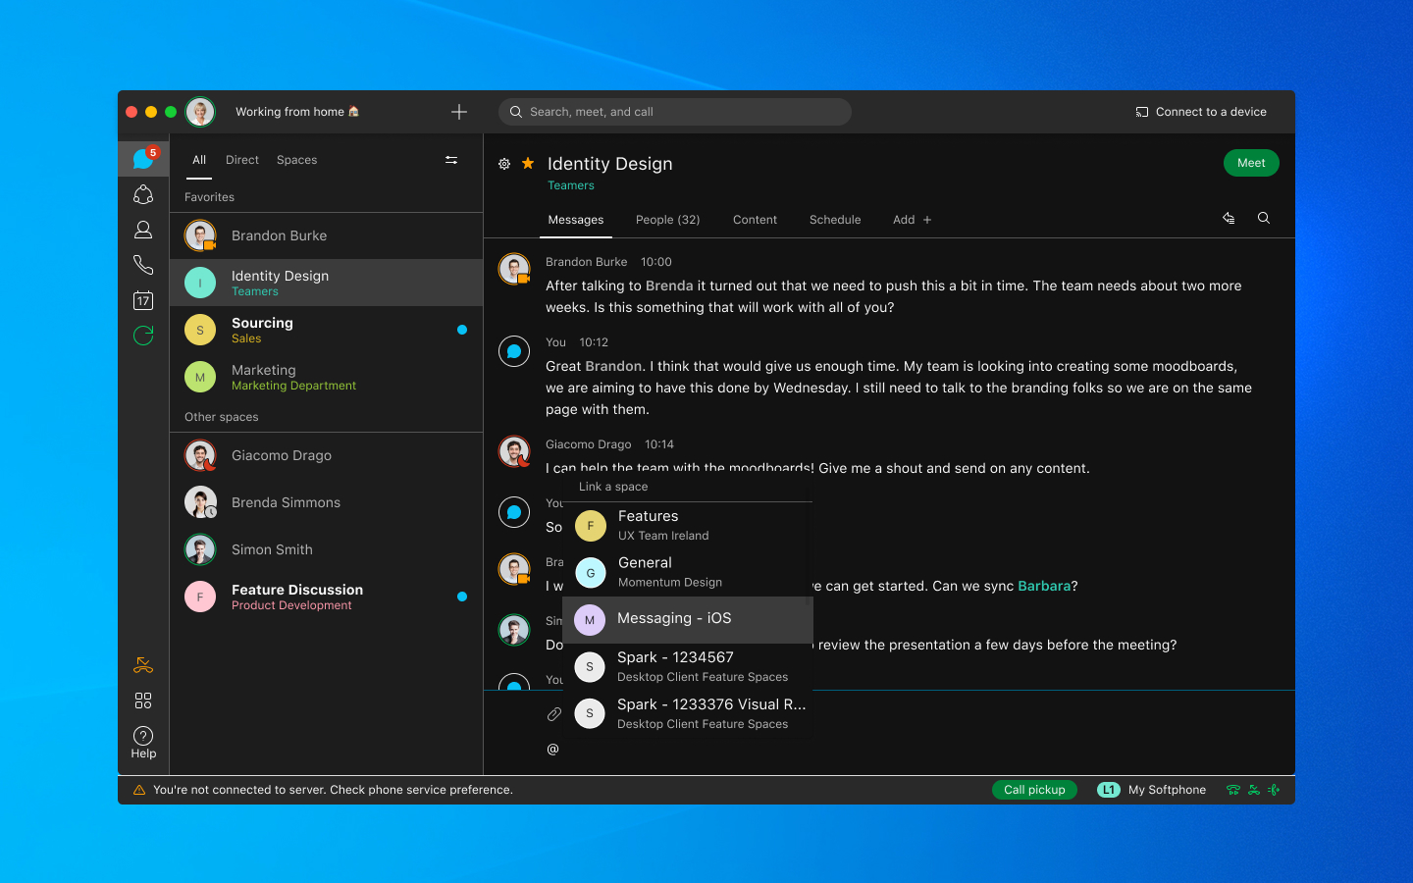1413x883 pixels.
Task: Click the L1 line badge
Action: click(1109, 790)
